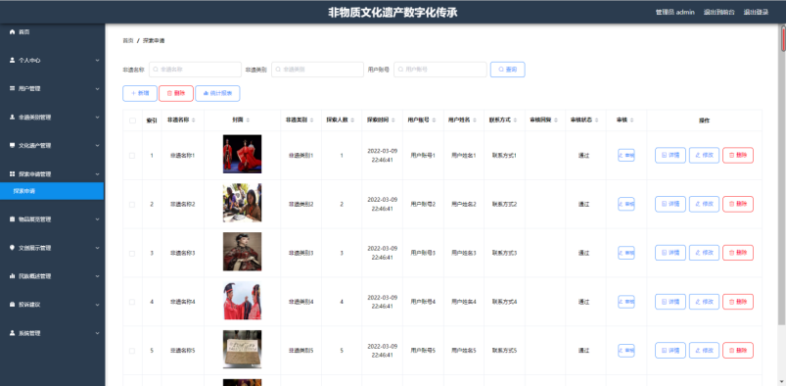Click 审核 button in row 非遗名称1

pyautogui.click(x=626, y=156)
